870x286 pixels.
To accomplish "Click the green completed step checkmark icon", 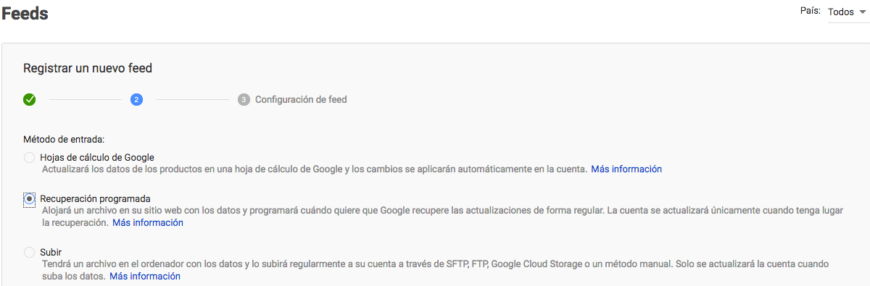I will pyautogui.click(x=30, y=100).
